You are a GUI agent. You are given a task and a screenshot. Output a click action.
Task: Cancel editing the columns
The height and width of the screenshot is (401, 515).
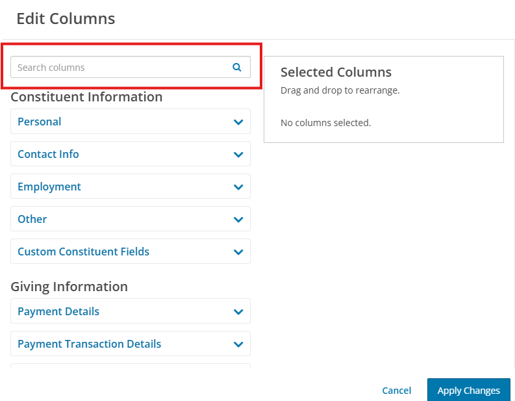click(x=396, y=391)
